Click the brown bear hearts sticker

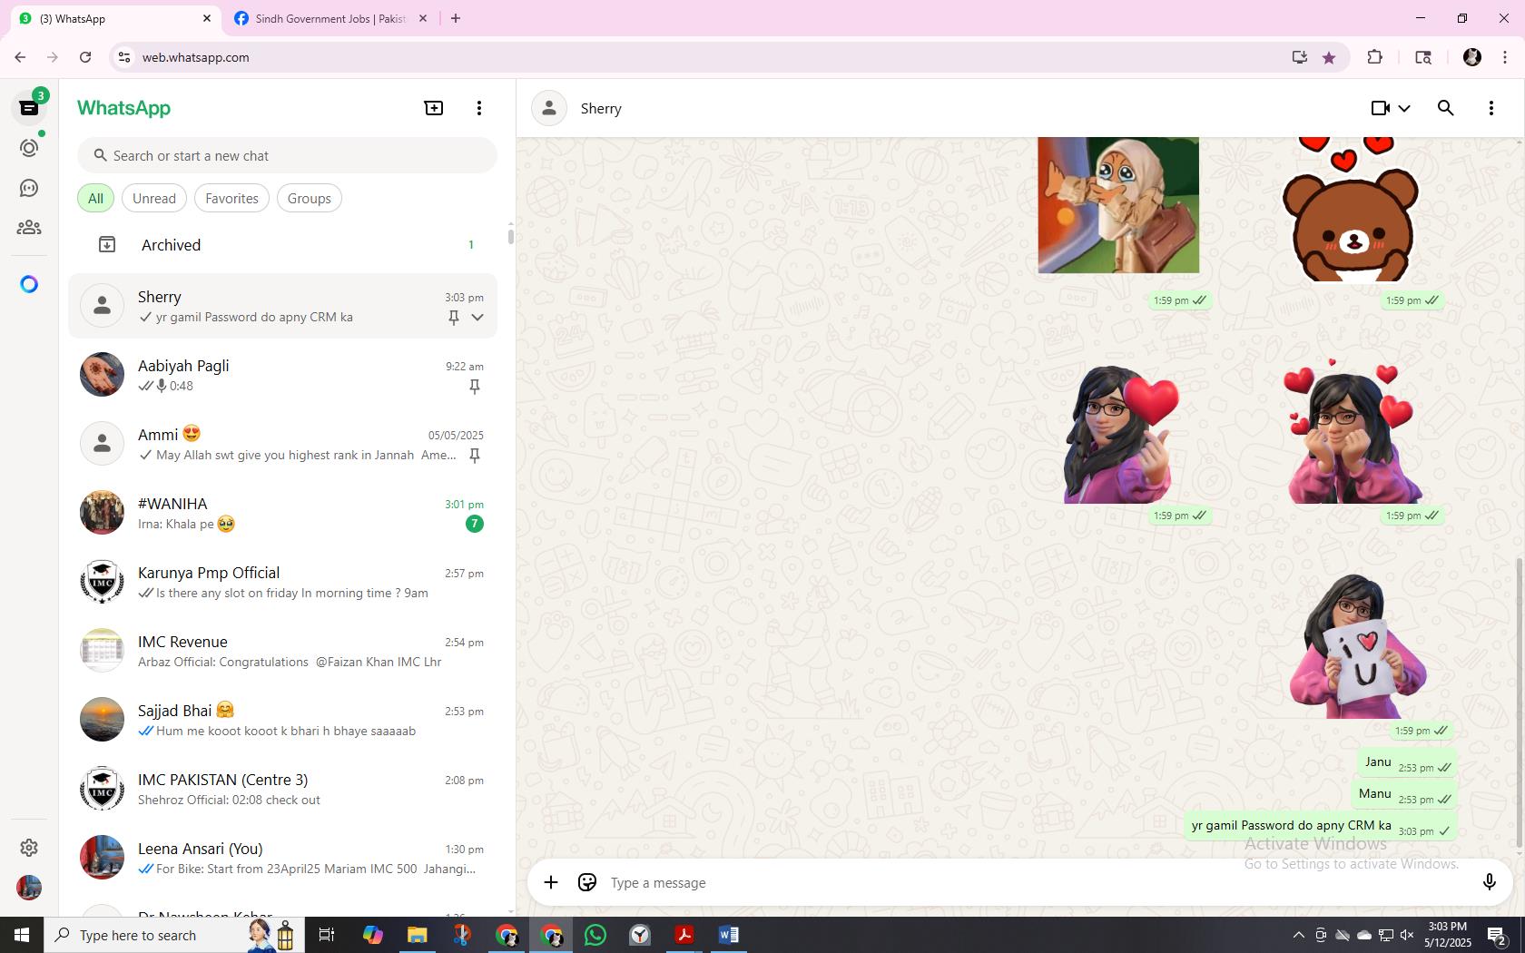[1351, 209]
